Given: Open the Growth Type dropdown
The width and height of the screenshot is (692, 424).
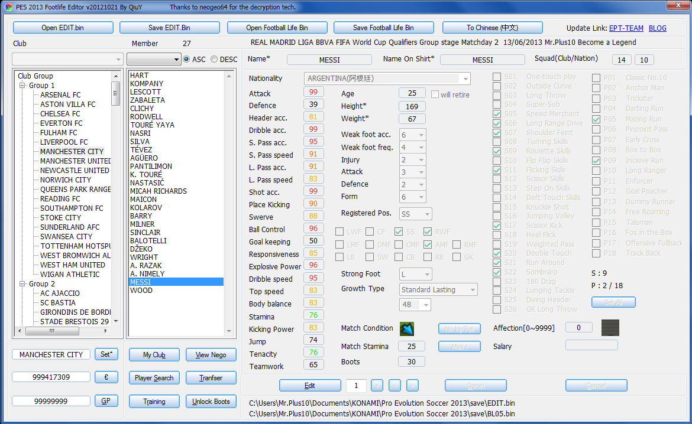Looking at the screenshot, I should click(472, 289).
